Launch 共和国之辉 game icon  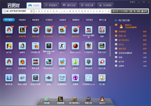pyautogui.click(x=35, y=46)
